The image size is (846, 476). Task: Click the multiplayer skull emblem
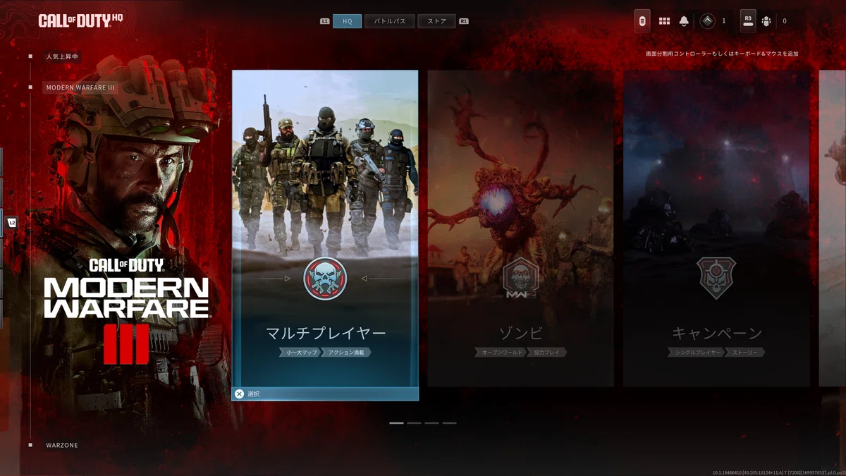tap(325, 279)
